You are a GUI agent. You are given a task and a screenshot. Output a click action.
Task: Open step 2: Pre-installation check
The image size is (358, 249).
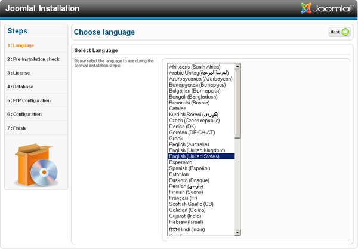pyautogui.click(x=33, y=59)
